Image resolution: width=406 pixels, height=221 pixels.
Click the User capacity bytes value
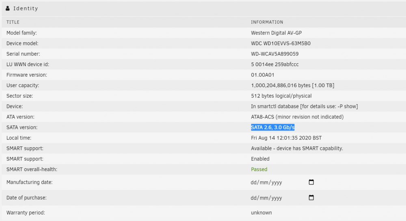(293, 85)
